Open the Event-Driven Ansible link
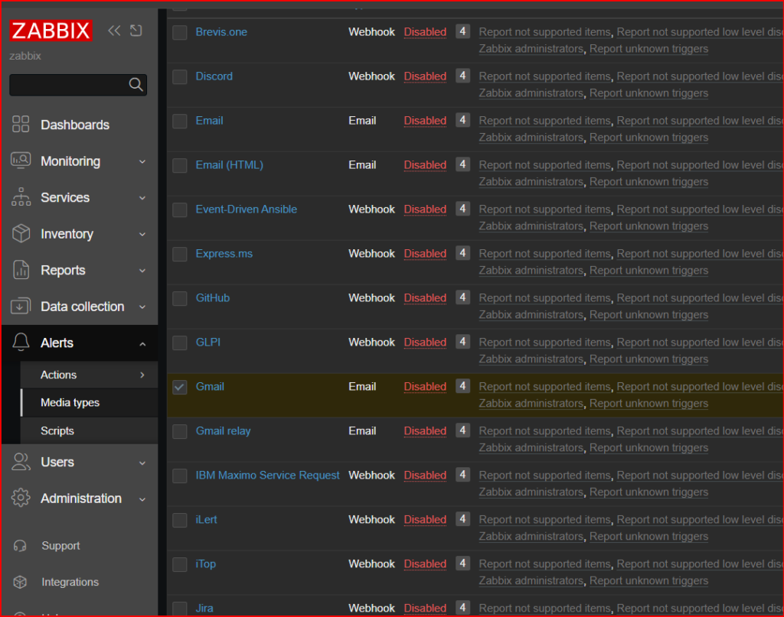 pyautogui.click(x=246, y=209)
